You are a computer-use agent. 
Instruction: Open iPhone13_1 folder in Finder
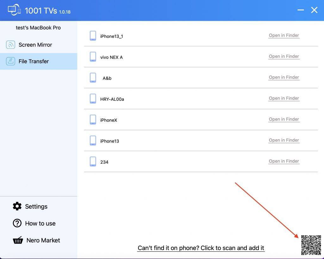284,35
